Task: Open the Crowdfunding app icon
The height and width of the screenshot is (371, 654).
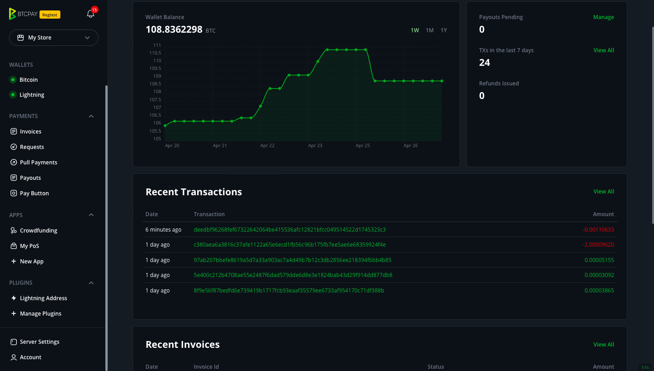Action: point(14,230)
